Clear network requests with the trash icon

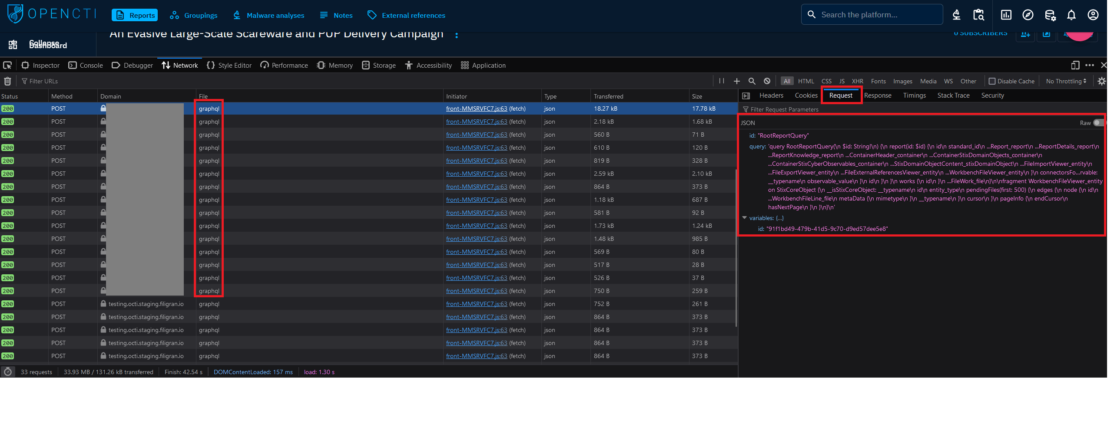[x=7, y=81]
